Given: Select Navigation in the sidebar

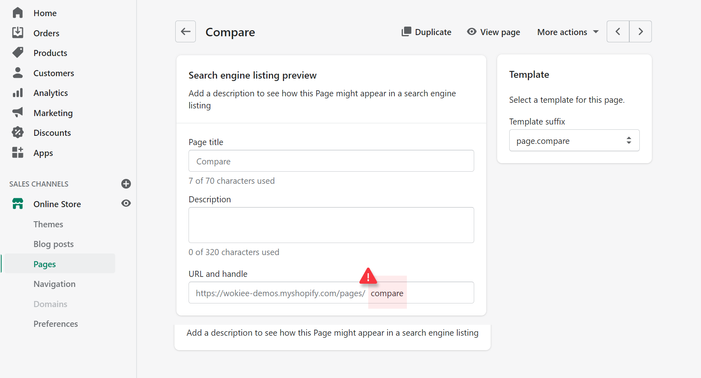Looking at the screenshot, I should click(x=54, y=284).
